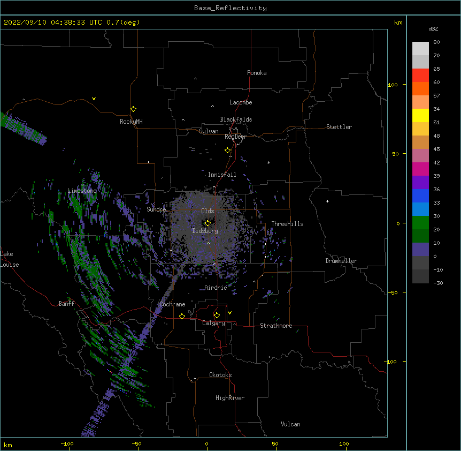Select the Lacombe city label
Viewport: 461px width, 451px height.
[x=241, y=102]
